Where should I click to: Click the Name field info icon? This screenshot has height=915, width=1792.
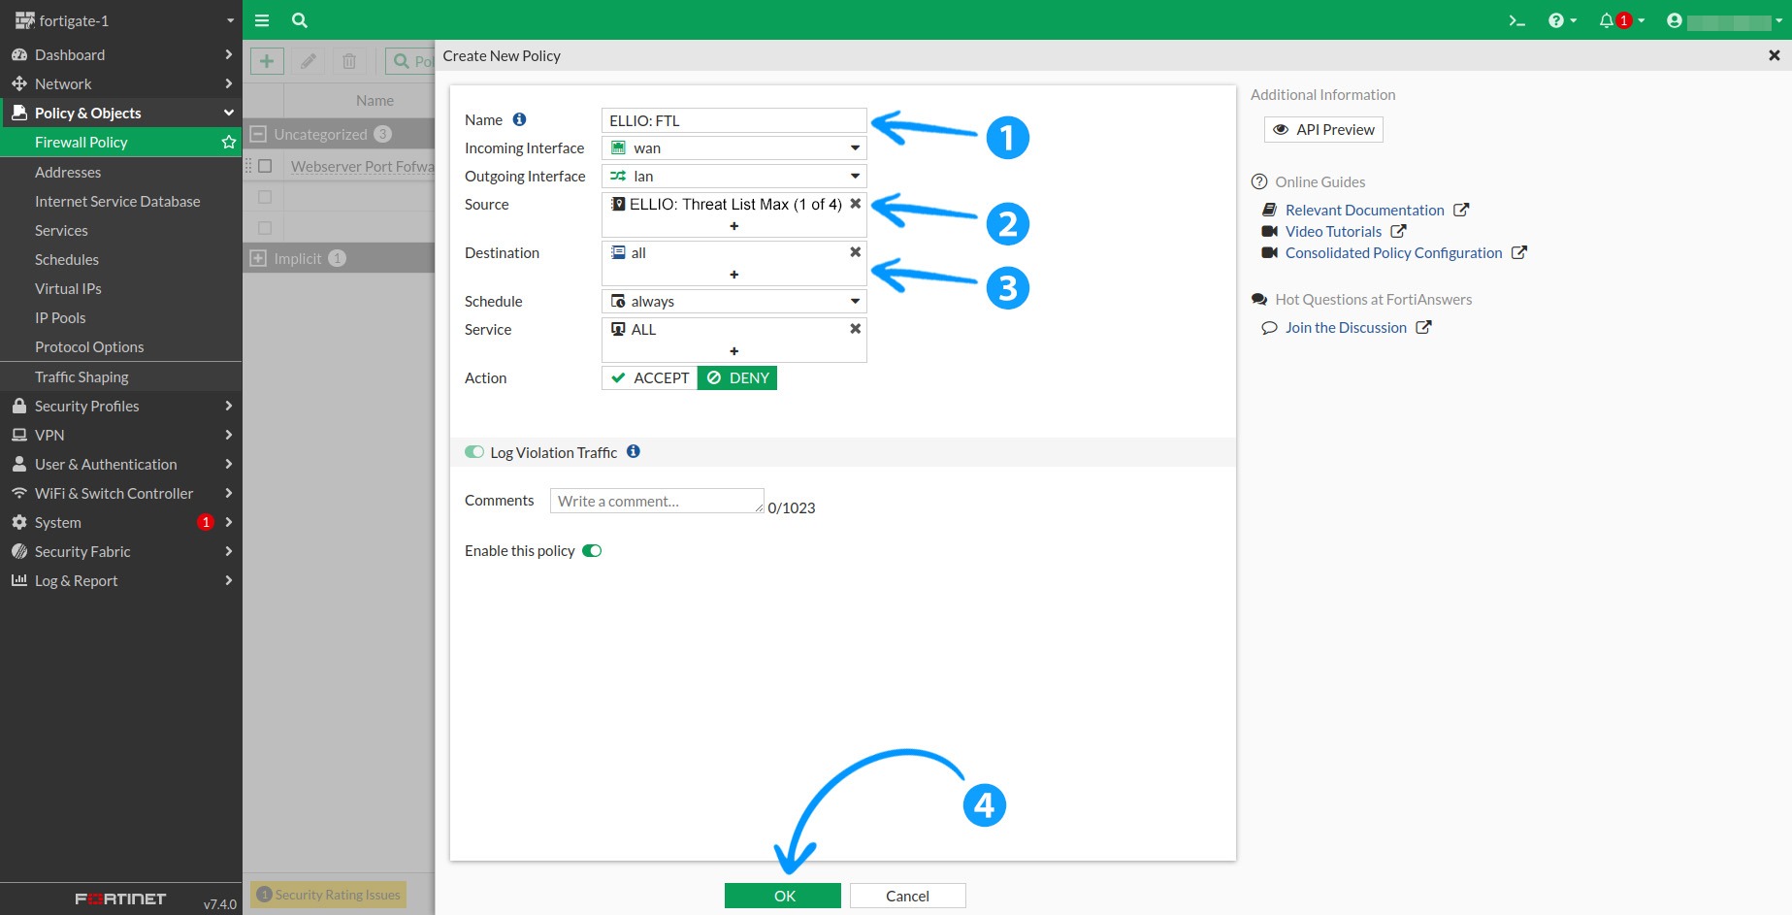click(x=519, y=119)
